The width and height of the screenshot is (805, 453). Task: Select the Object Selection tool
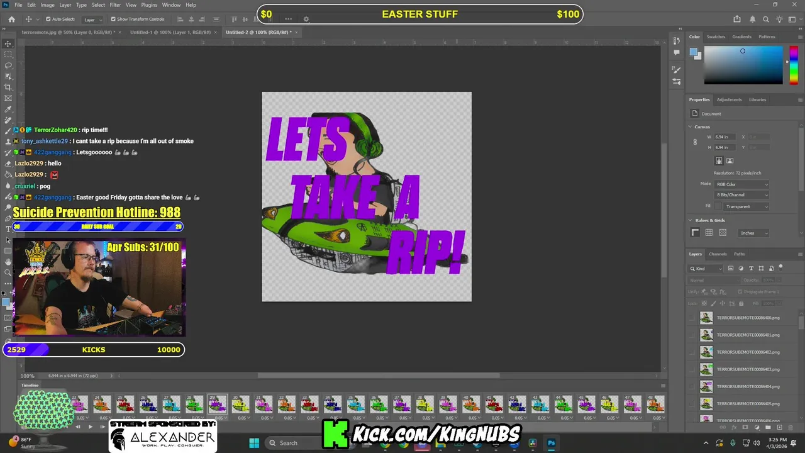point(8,76)
